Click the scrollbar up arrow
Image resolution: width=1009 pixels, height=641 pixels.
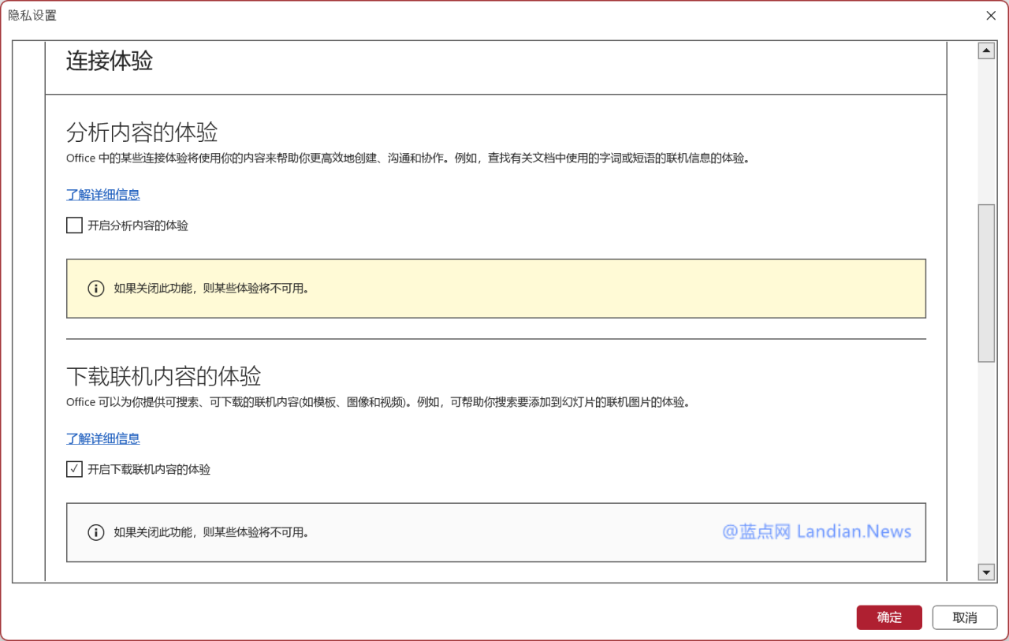coord(986,50)
